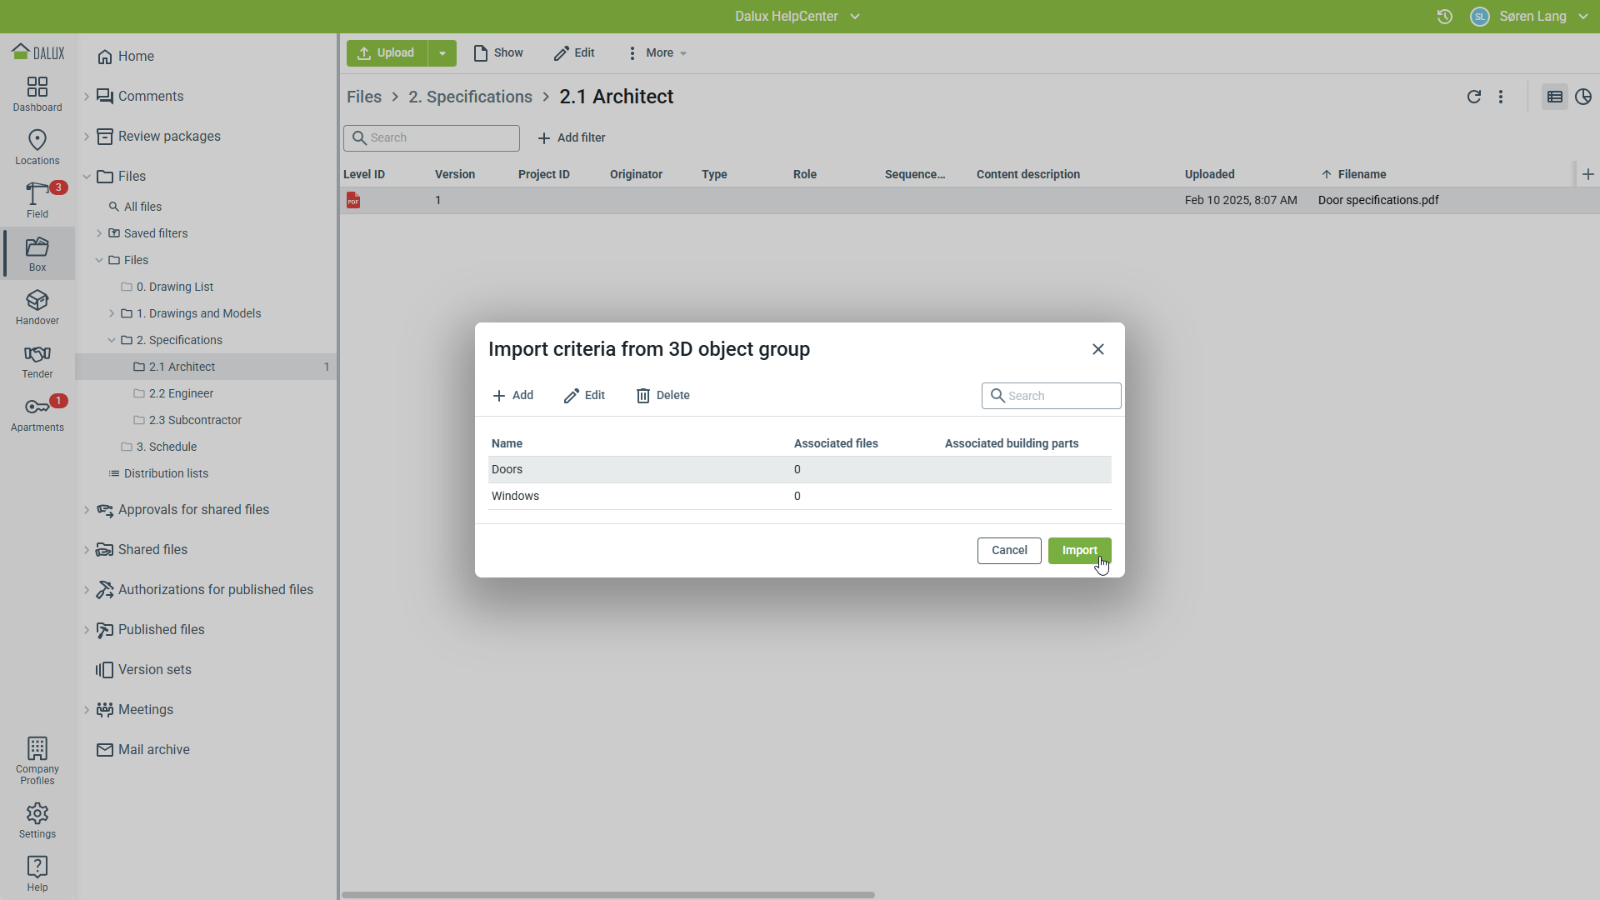This screenshot has width=1600, height=900.
Task: Open 2.2 Engineer folder in tree
Action: point(181,393)
